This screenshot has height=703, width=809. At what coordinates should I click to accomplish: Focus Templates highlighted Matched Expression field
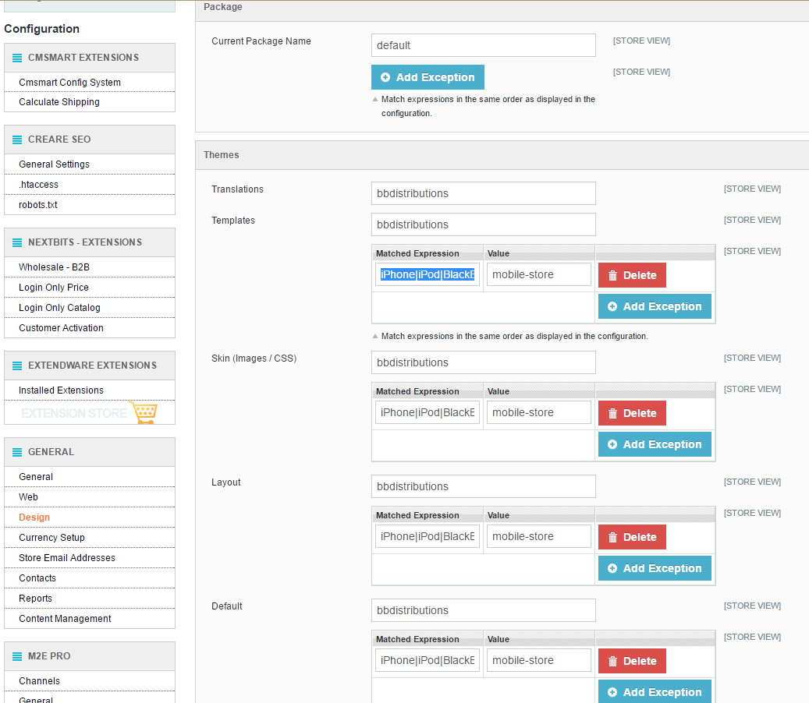(x=428, y=274)
